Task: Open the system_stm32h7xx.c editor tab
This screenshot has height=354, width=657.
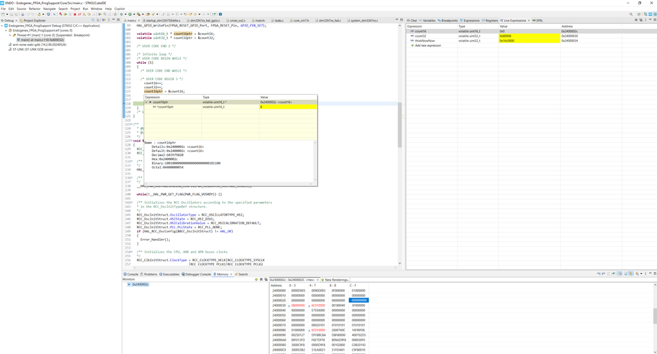Action: [363, 20]
